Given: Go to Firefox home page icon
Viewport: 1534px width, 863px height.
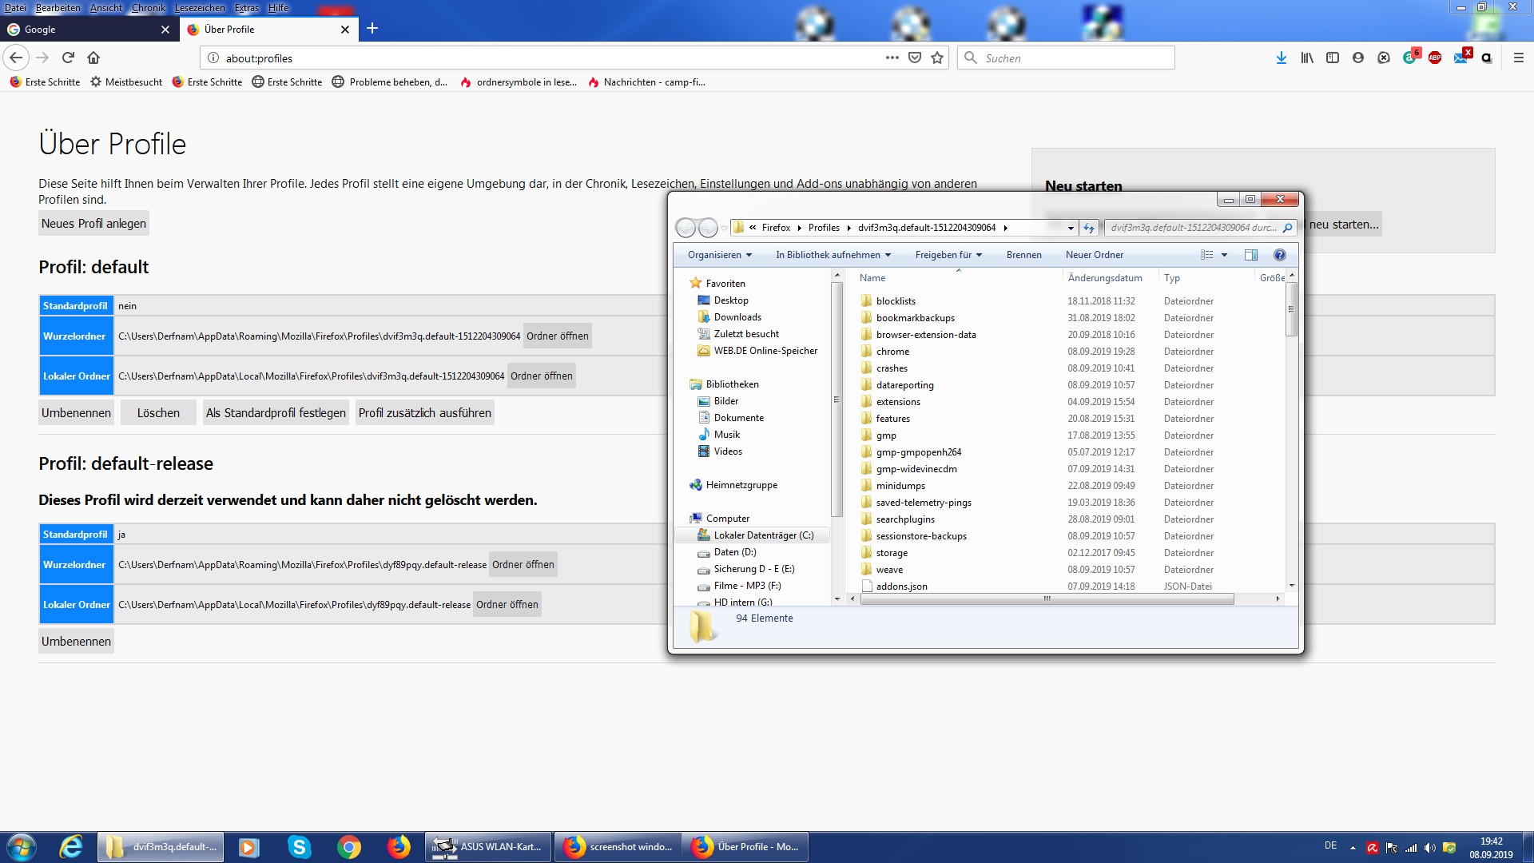Looking at the screenshot, I should [93, 58].
